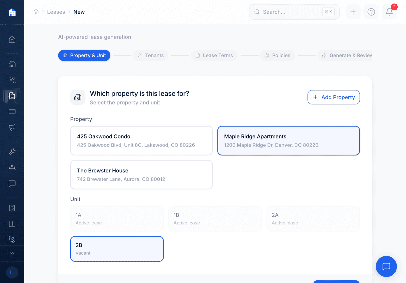406x283 pixels.
Task: Select the Maintenance wrench icon
Action: [12, 152]
